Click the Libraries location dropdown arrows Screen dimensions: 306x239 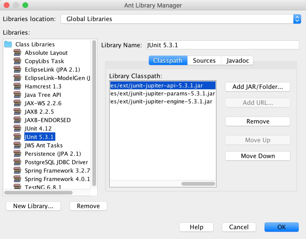pos(297,19)
